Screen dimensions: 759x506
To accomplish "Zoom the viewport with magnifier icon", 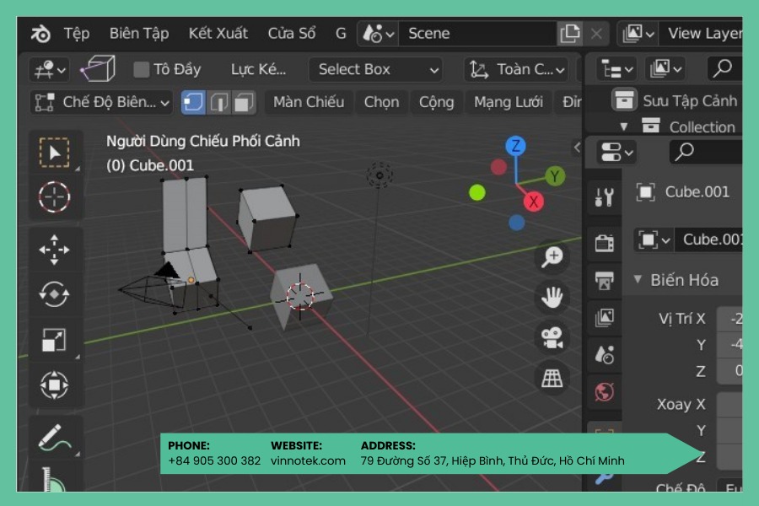I will [552, 256].
